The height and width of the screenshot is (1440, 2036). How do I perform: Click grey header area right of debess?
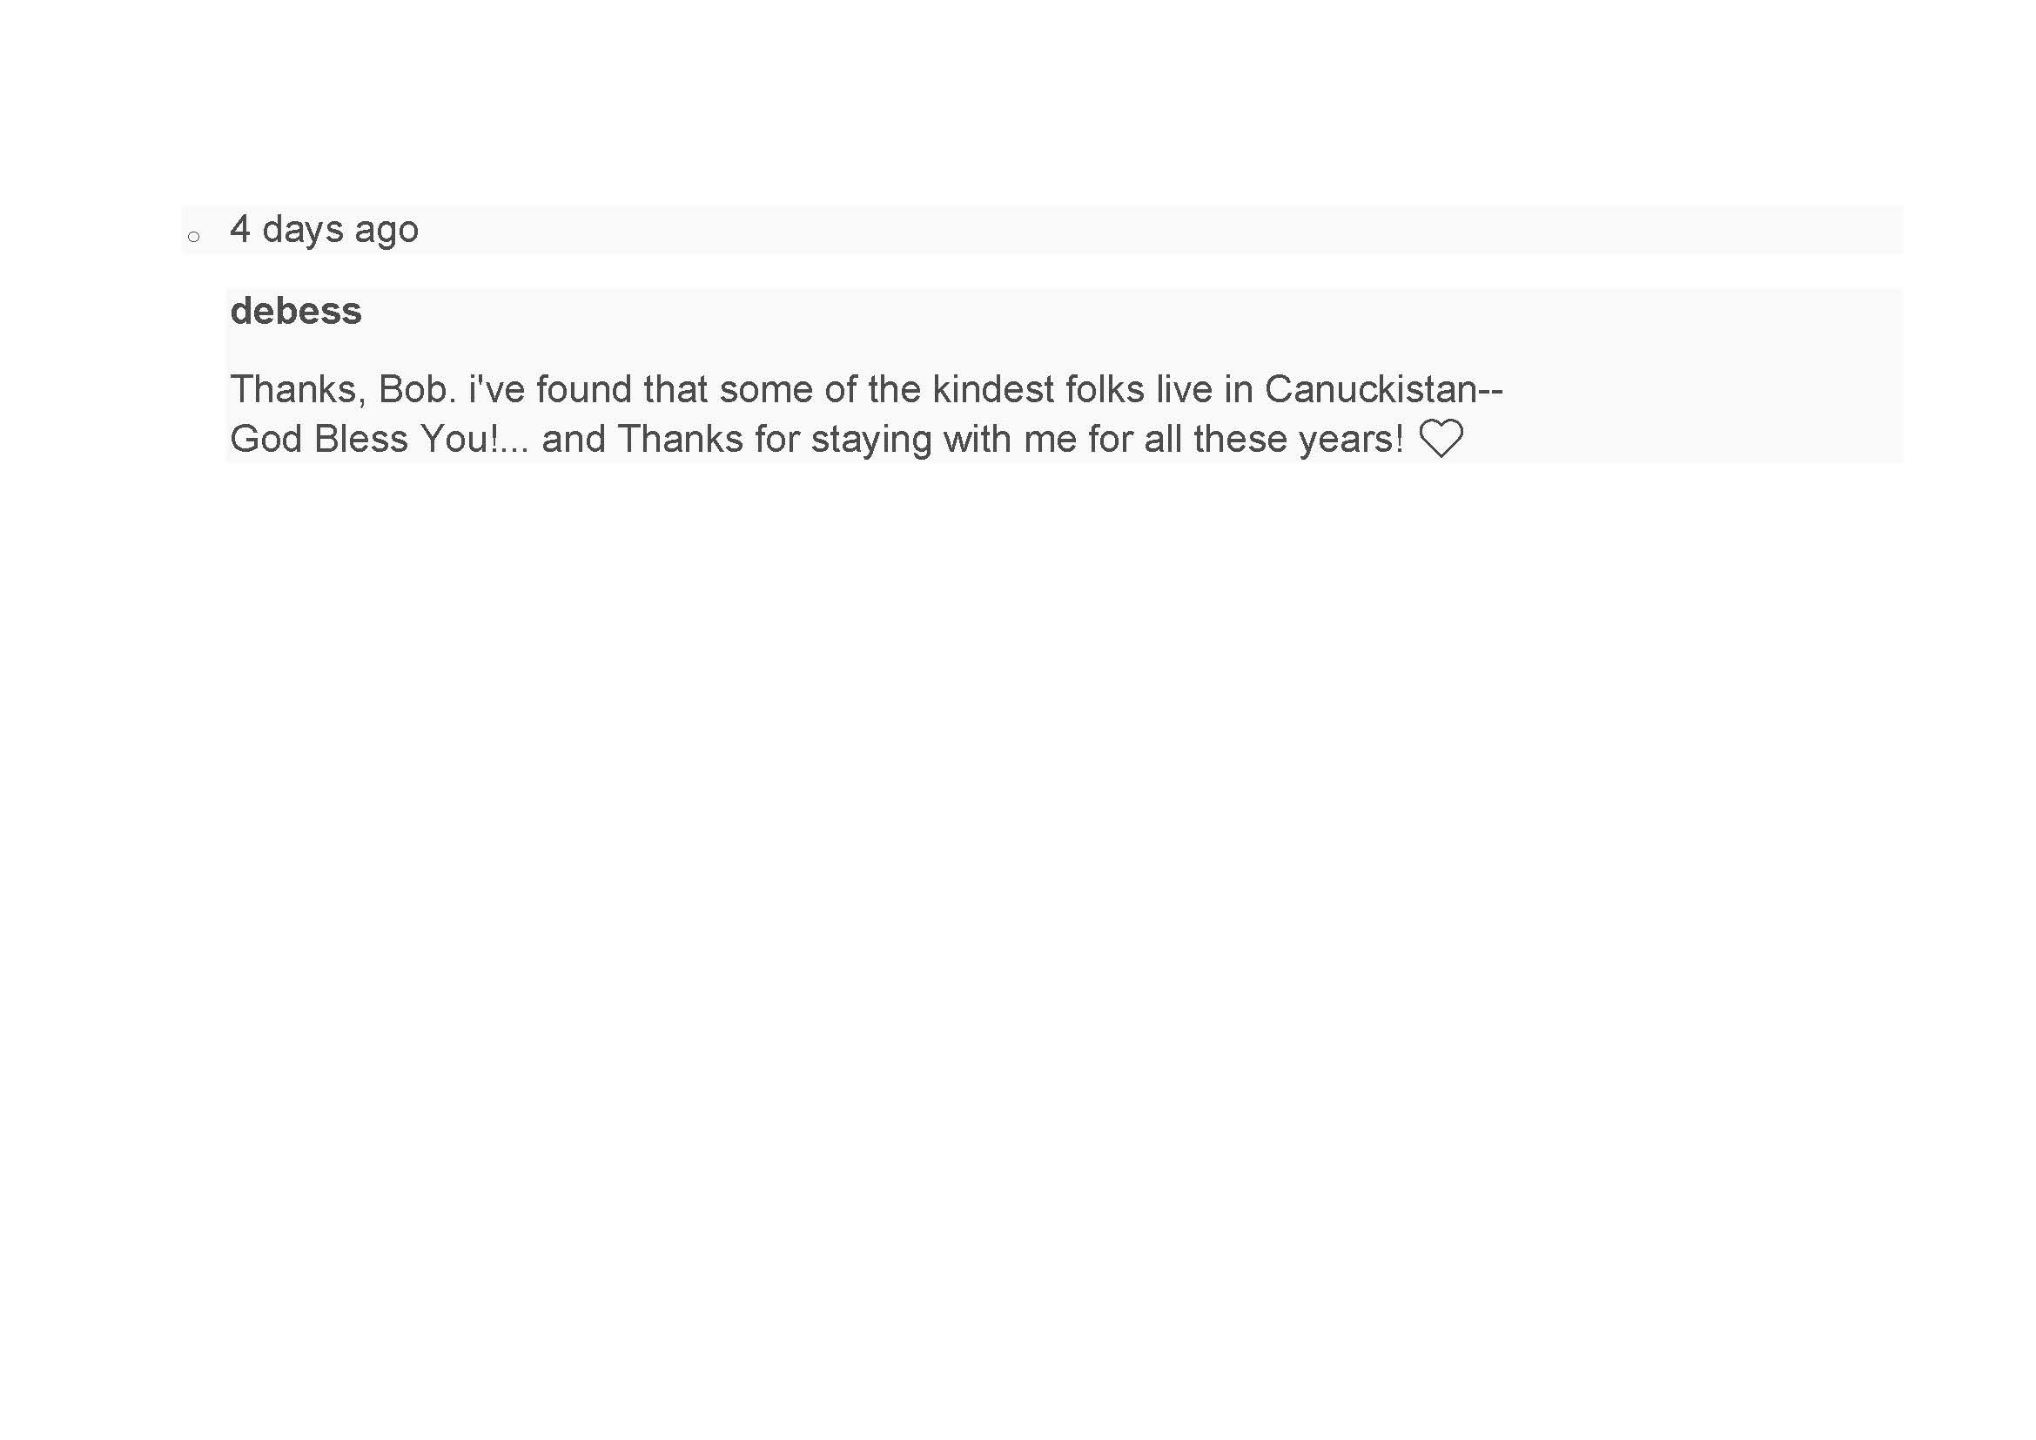[x=1132, y=311]
